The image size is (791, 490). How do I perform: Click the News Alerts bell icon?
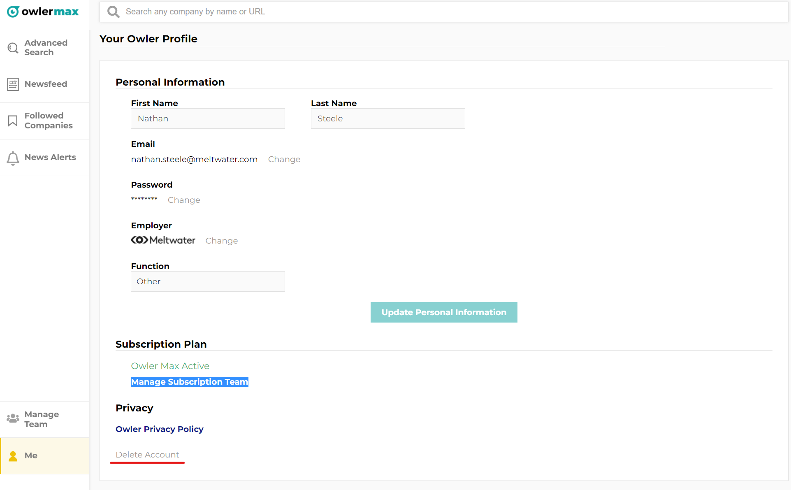click(13, 158)
